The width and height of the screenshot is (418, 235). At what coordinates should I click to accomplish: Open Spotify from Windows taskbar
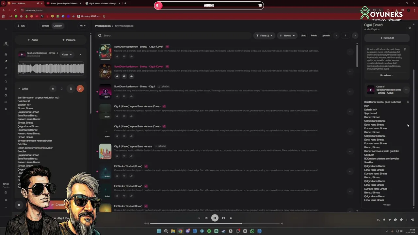click(x=209, y=231)
